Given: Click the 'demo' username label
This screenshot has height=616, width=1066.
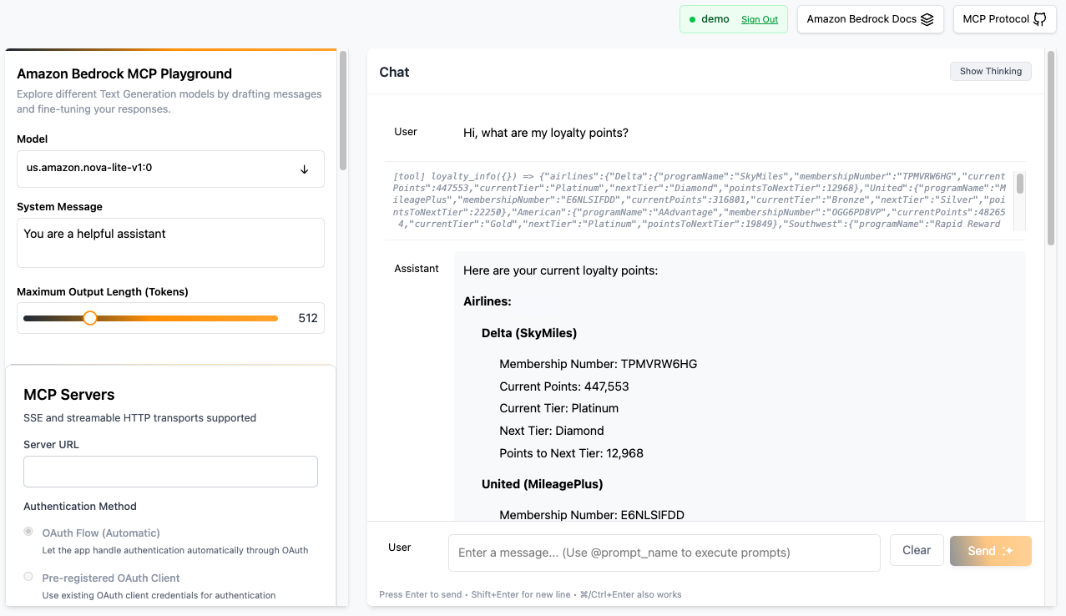Looking at the screenshot, I should click(x=715, y=19).
